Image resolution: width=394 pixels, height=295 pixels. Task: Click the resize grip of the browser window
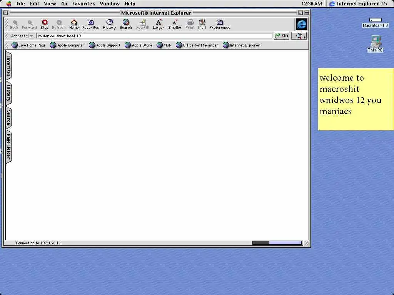[306, 243]
